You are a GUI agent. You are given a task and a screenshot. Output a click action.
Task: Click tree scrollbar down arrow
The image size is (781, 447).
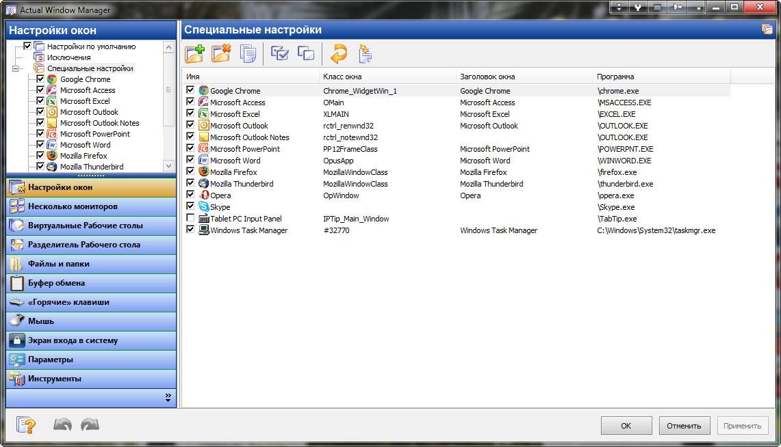pos(169,166)
